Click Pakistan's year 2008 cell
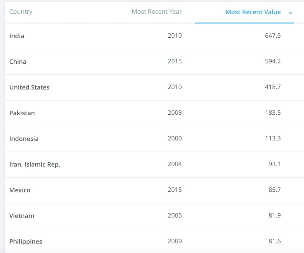This screenshot has width=304, height=253. [175, 113]
